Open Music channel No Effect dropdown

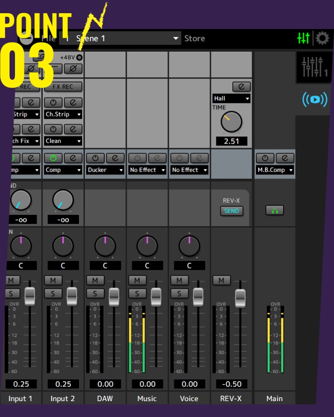tap(147, 170)
